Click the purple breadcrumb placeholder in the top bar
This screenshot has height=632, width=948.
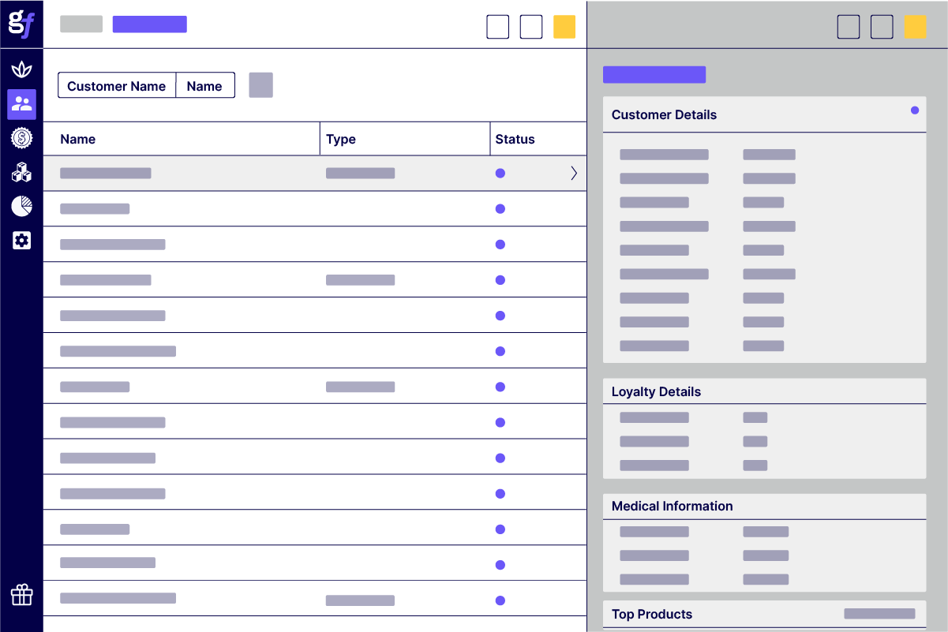(x=150, y=24)
